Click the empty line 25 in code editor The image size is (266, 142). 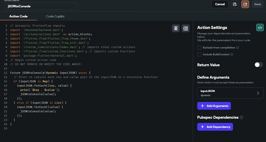[x=80, y=128]
